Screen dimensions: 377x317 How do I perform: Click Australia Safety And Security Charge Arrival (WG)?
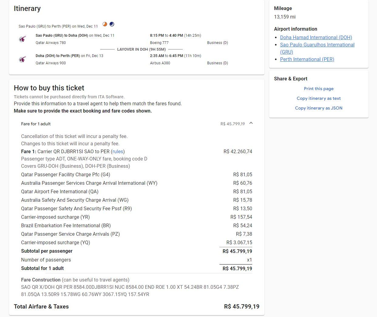coord(75,200)
